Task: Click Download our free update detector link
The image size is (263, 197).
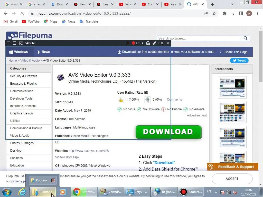Action: tap(166, 52)
